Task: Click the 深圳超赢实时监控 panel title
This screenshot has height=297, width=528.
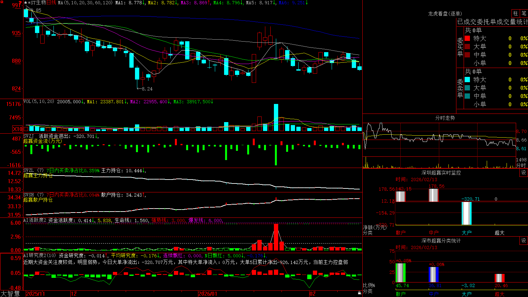Action: tap(441, 173)
